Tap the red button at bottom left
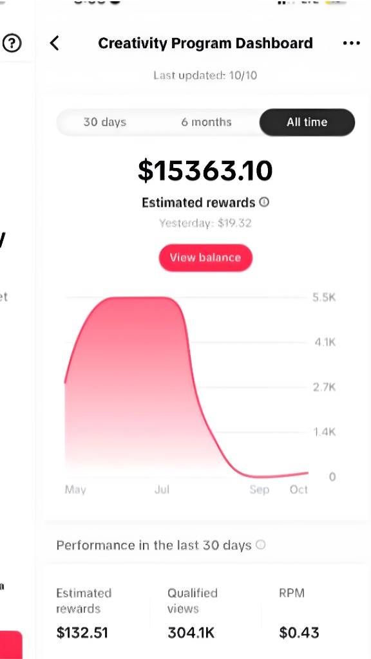This screenshot has height=659, width=371. click(10, 645)
